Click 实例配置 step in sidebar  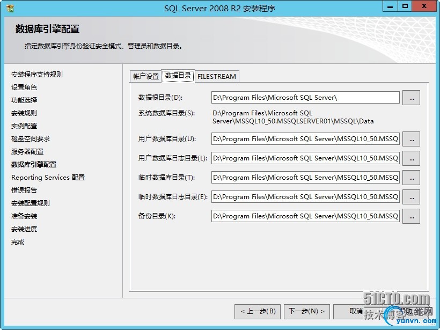[x=24, y=126]
